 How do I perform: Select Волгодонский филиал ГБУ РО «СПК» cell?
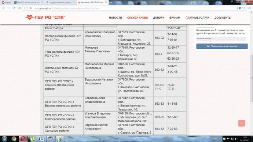tap(63, 38)
